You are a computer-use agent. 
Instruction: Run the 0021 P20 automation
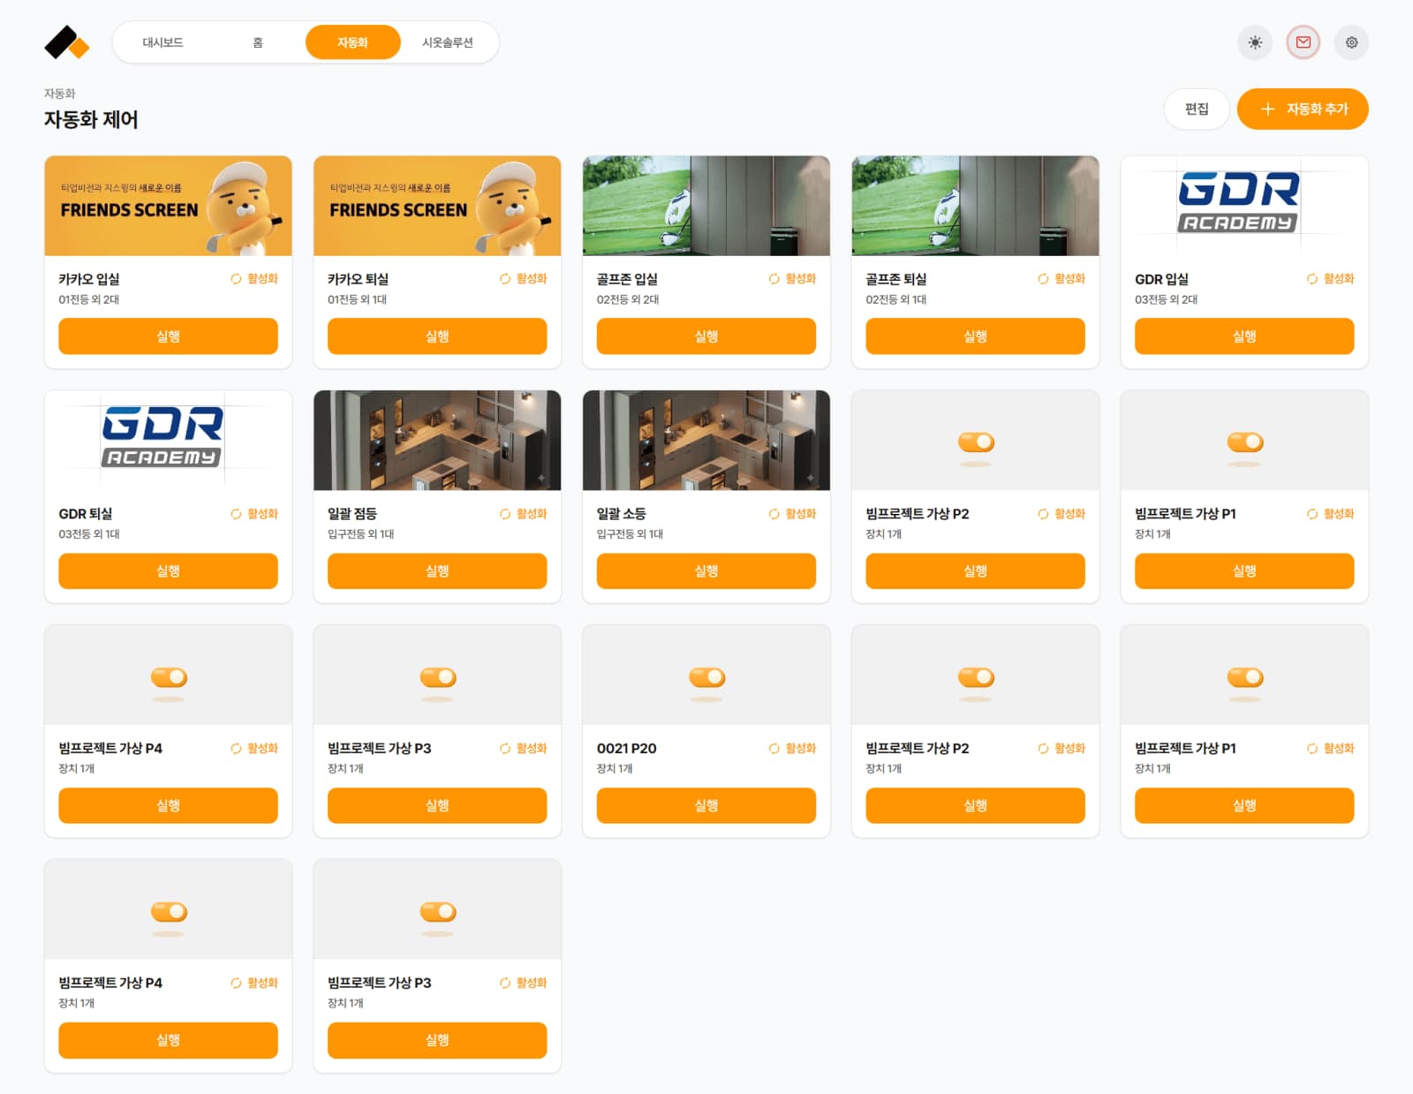pyautogui.click(x=706, y=805)
